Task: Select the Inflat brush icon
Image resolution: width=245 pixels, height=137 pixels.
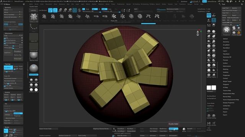Action: coord(209,51)
